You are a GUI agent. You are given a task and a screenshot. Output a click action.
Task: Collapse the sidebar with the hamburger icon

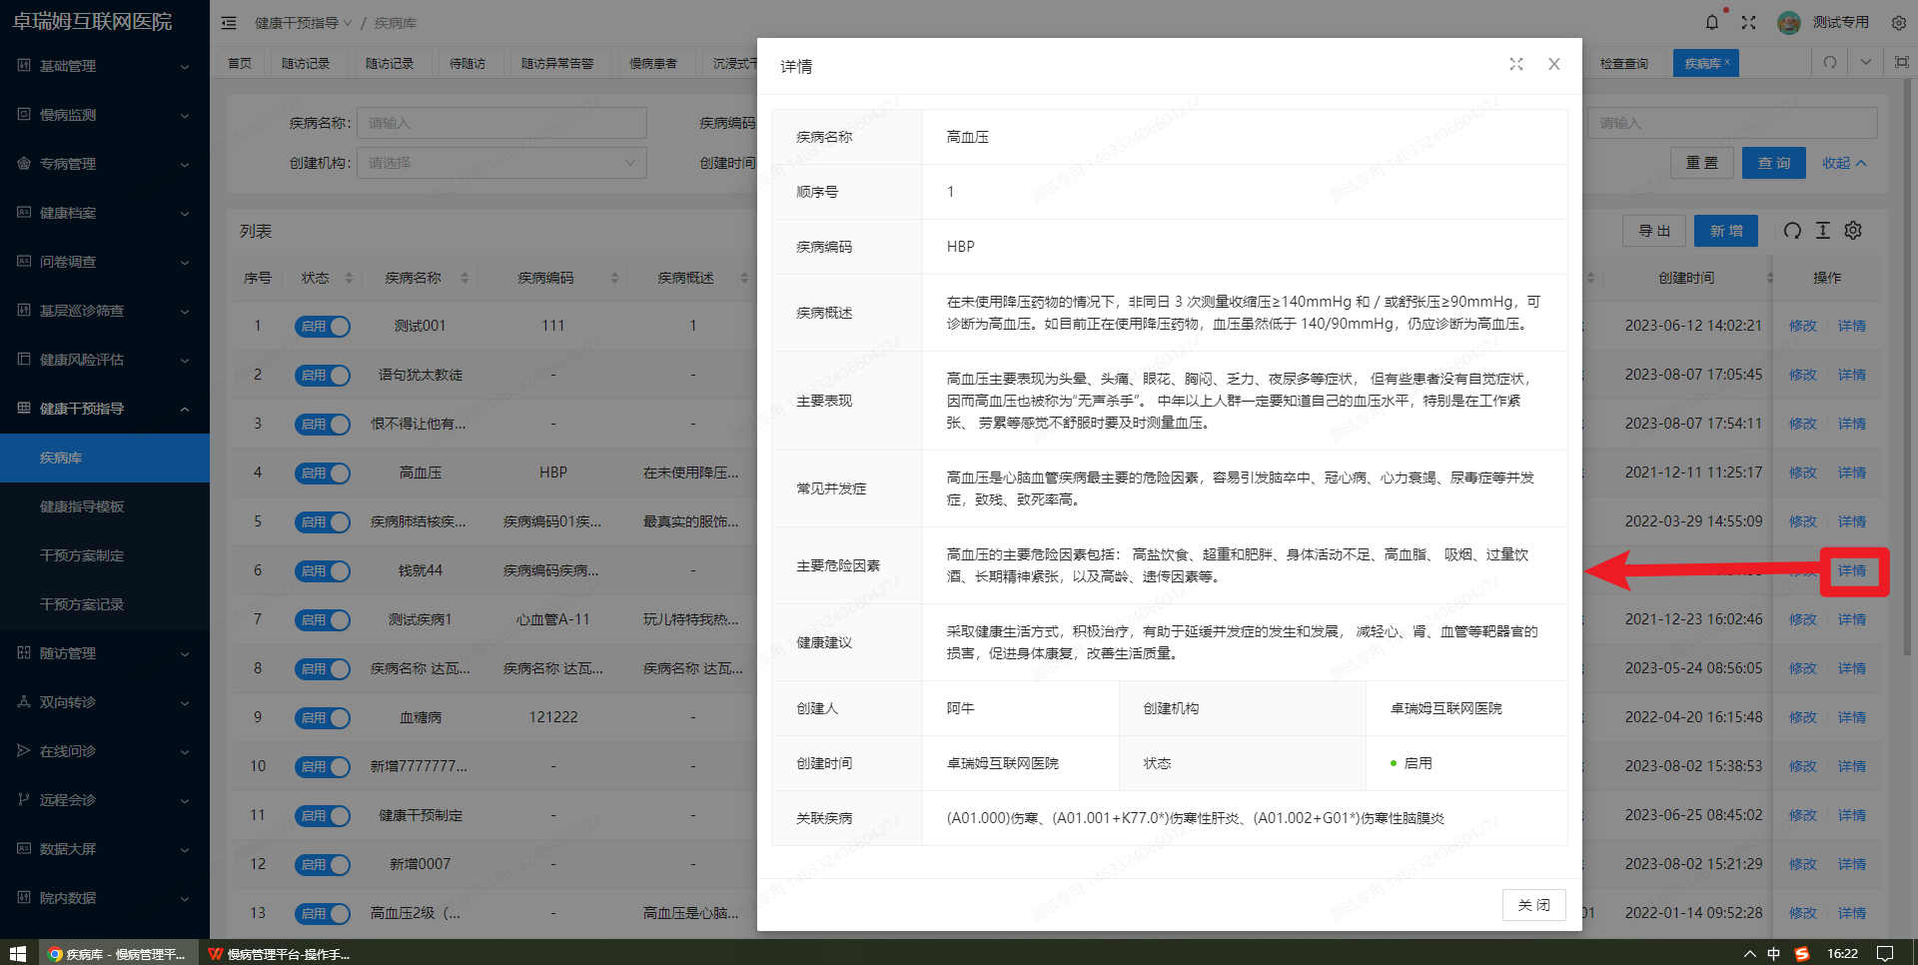coord(229,22)
